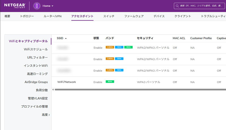Click the 5GHz badge in second SSID row

[119, 59]
